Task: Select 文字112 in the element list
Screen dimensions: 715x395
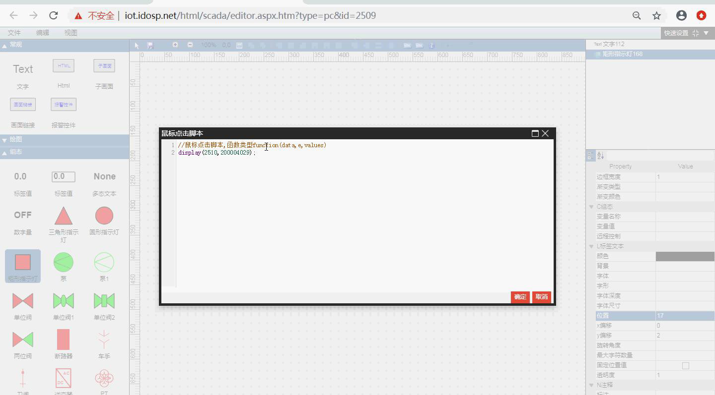Action: pos(613,44)
